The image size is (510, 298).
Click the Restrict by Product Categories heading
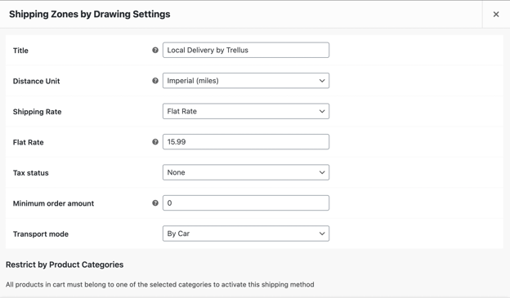tap(65, 265)
